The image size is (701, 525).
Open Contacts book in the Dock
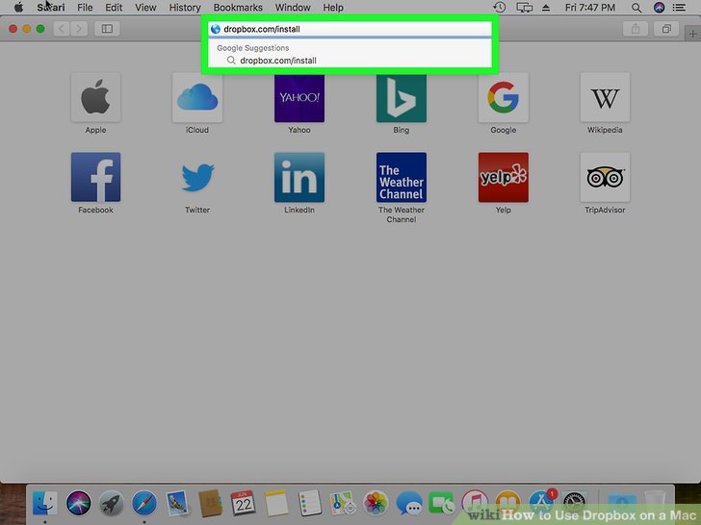tap(210, 503)
